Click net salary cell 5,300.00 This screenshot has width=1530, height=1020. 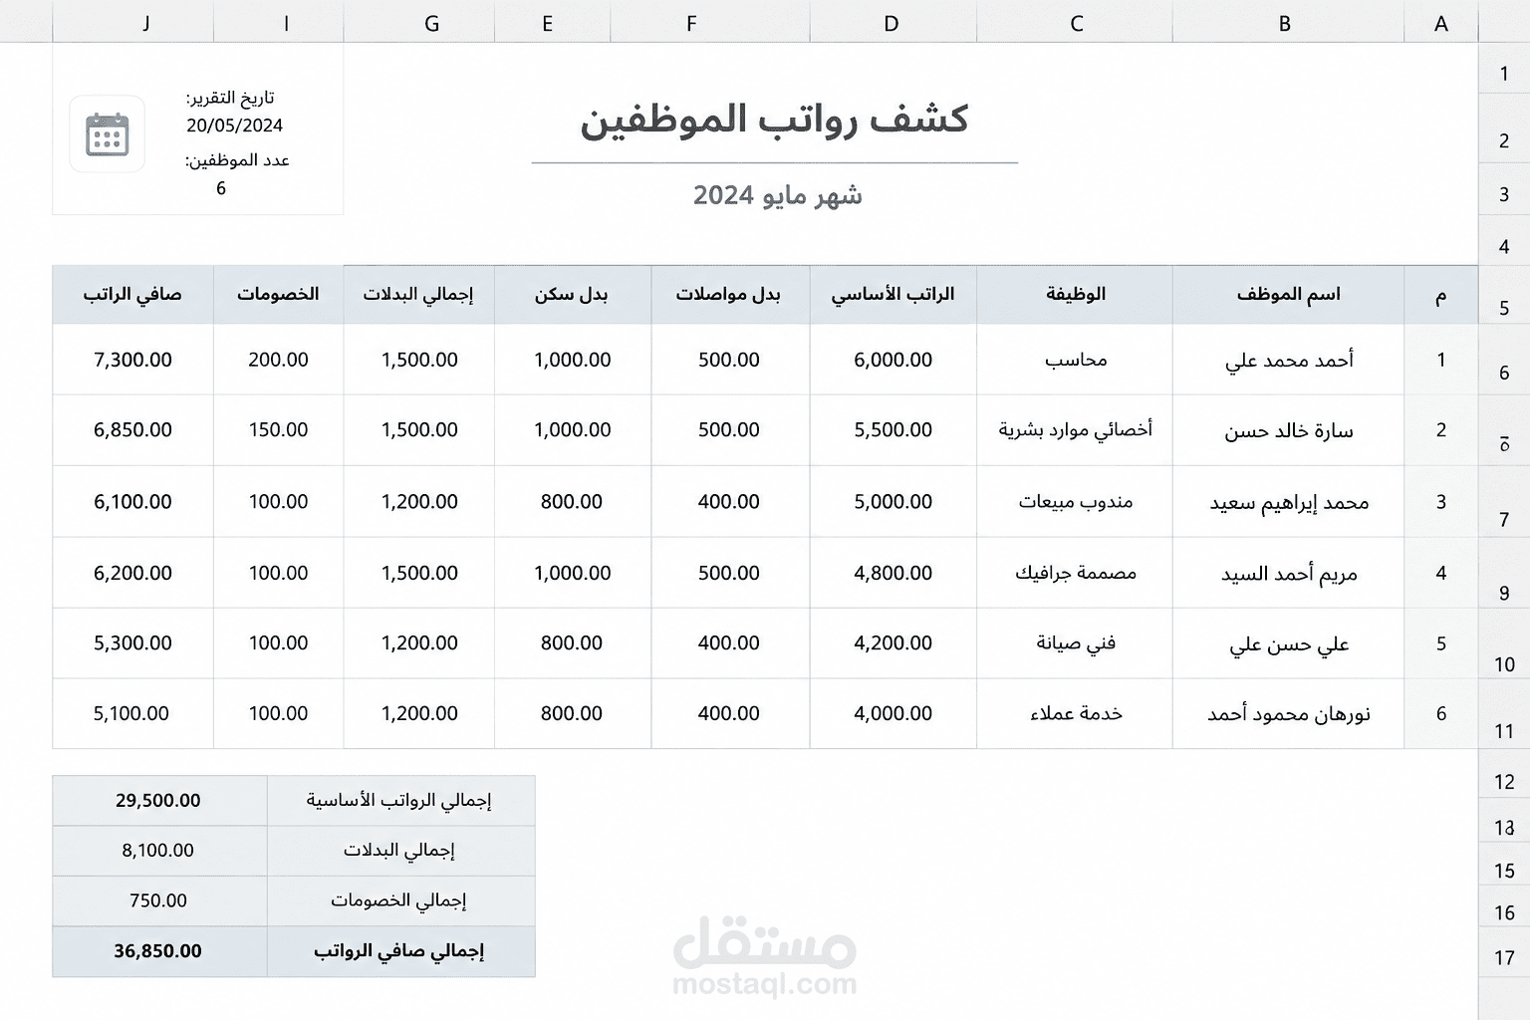point(132,642)
